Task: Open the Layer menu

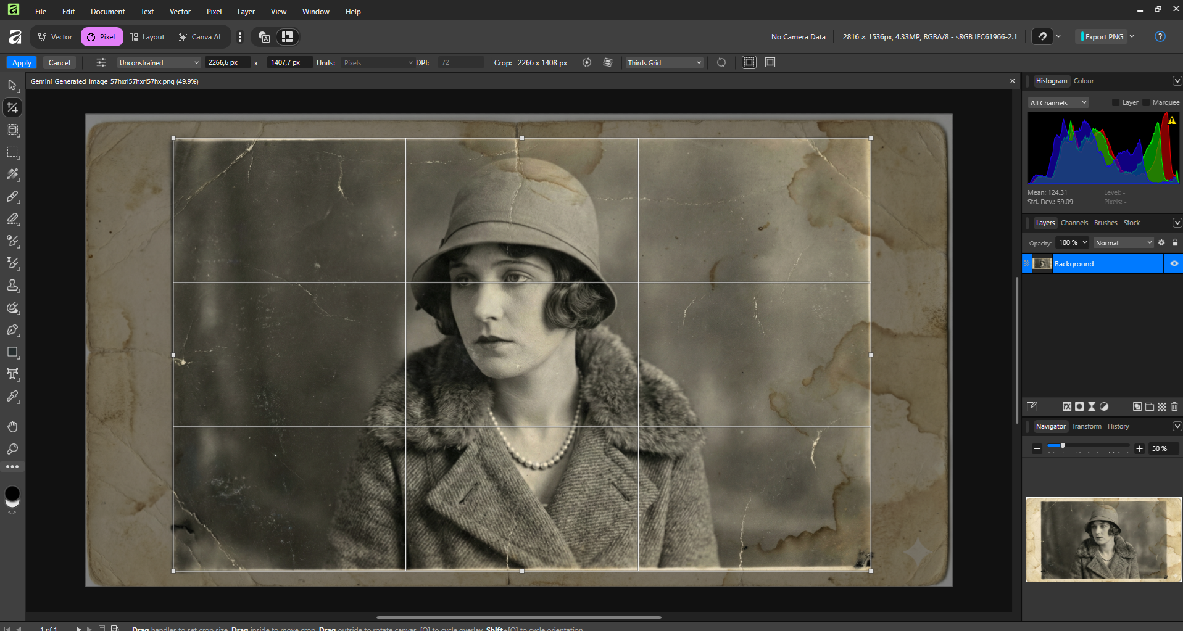Action: point(246,12)
